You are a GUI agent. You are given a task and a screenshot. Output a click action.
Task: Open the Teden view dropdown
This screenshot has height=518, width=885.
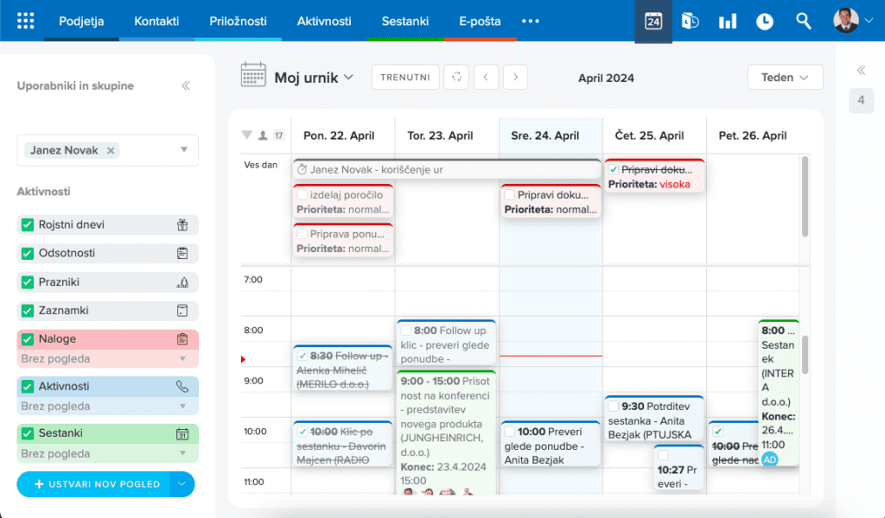click(785, 78)
